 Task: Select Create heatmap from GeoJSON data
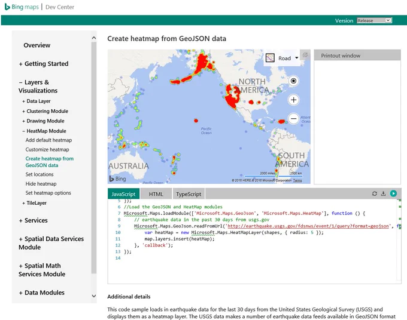[x=49, y=162]
